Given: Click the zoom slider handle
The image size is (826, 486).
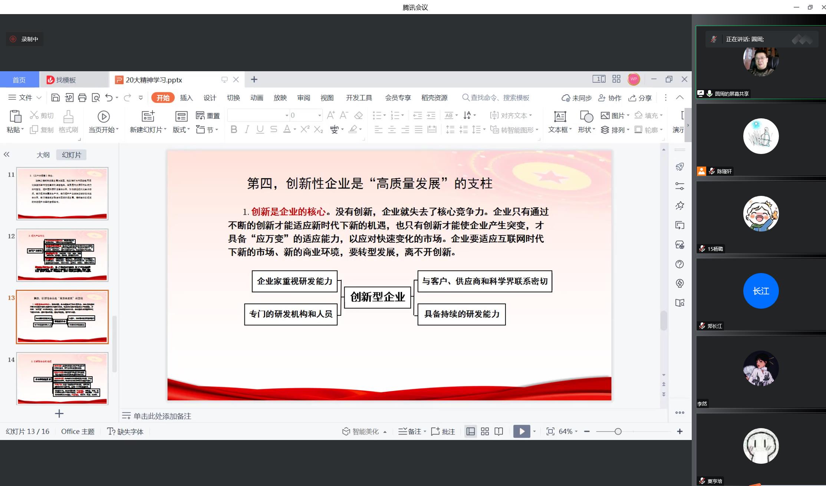Looking at the screenshot, I should click(x=618, y=431).
